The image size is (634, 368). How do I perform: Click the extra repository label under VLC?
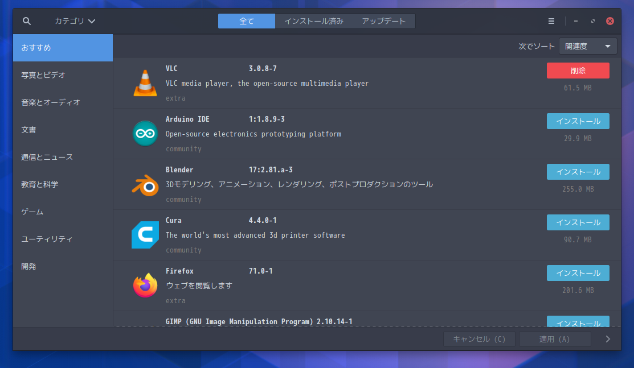click(x=175, y=98)
